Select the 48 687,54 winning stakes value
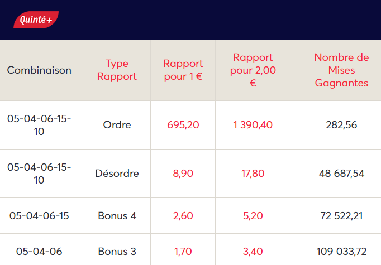The width and height of the screenshot is (381, 265). pyautogui.click(x=341, y=174)
